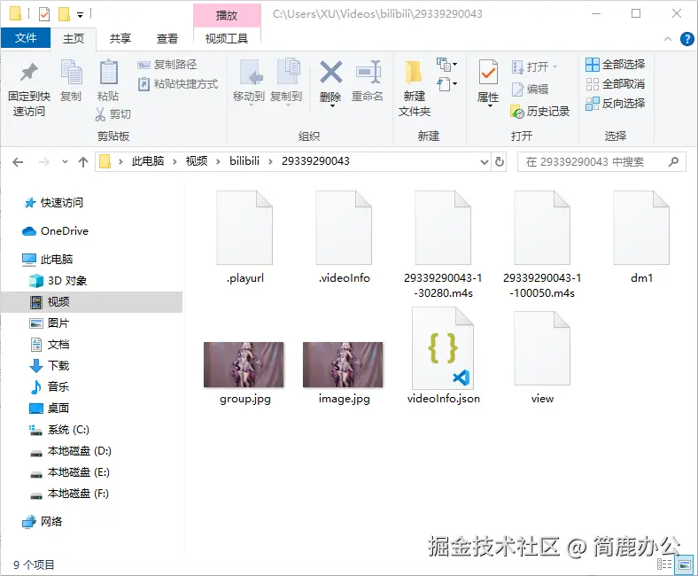Select the videoInfo.json file
The image size is (698, 576).
point(444,355)
